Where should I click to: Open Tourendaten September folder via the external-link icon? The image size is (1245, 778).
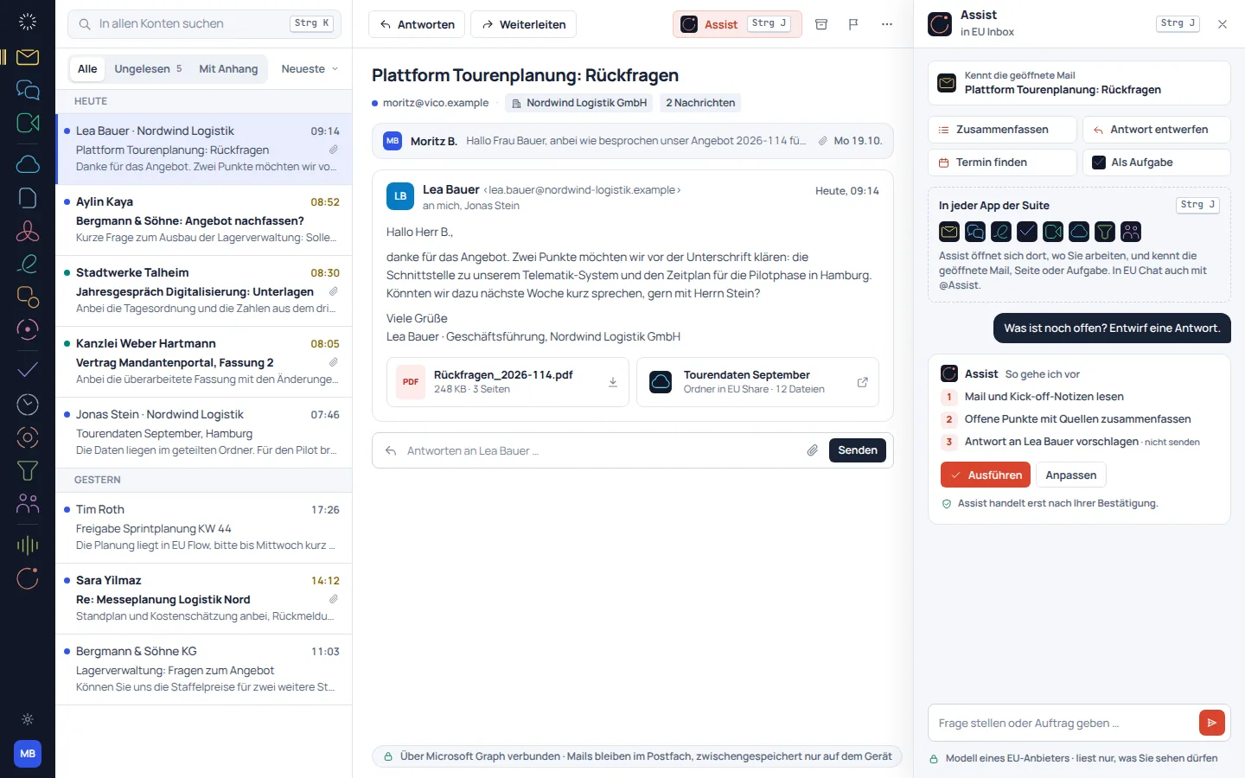862,382
